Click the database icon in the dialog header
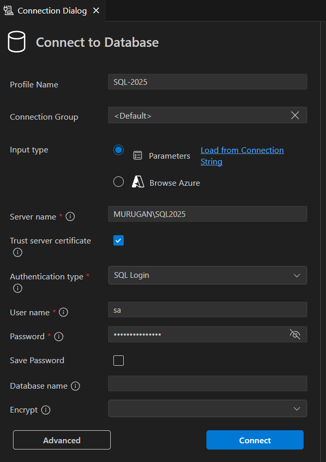Image resolution: width=326 pixels, height=462 pixels. click(16, 42)
